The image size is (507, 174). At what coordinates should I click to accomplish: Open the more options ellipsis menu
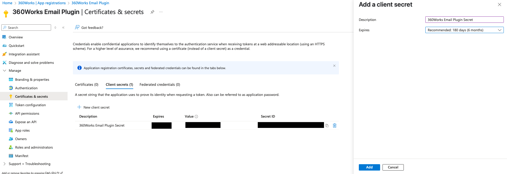[x=161, y=12]
